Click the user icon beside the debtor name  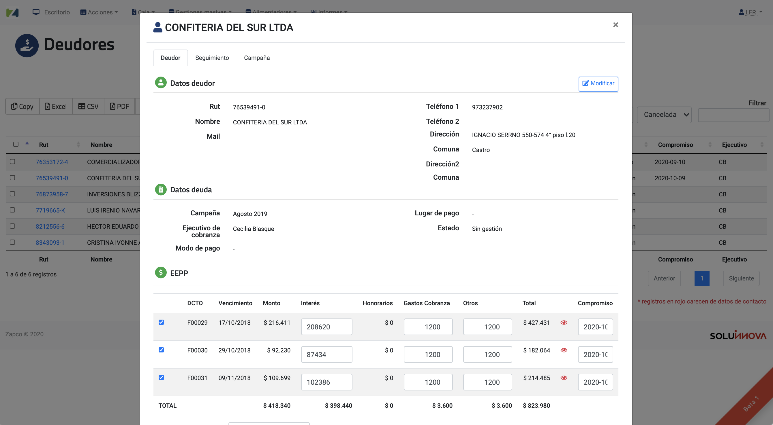click(157, 27)
